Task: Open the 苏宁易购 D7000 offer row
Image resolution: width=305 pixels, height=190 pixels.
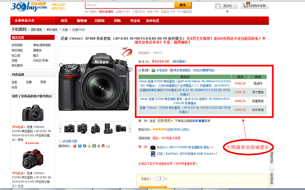Action: [185, 92]
